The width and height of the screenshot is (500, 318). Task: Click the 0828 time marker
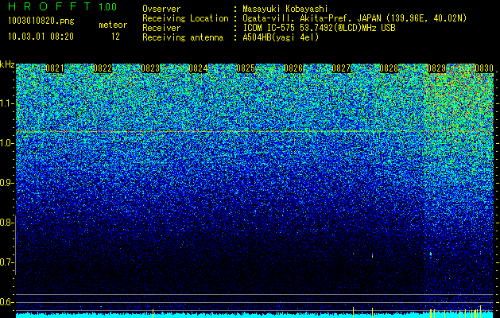(x=389, y=68)
